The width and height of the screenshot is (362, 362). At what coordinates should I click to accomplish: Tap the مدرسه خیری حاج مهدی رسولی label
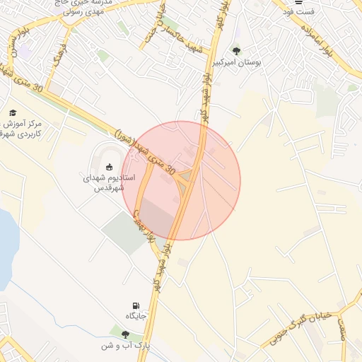click(x=83, y=7)
